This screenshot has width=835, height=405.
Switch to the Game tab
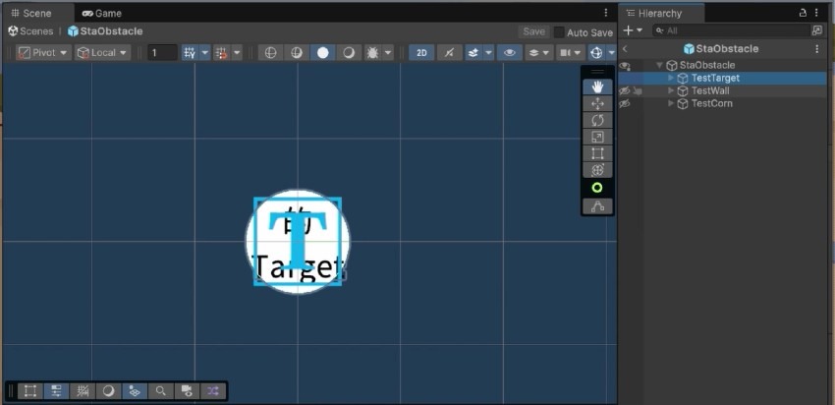(102, 14)
